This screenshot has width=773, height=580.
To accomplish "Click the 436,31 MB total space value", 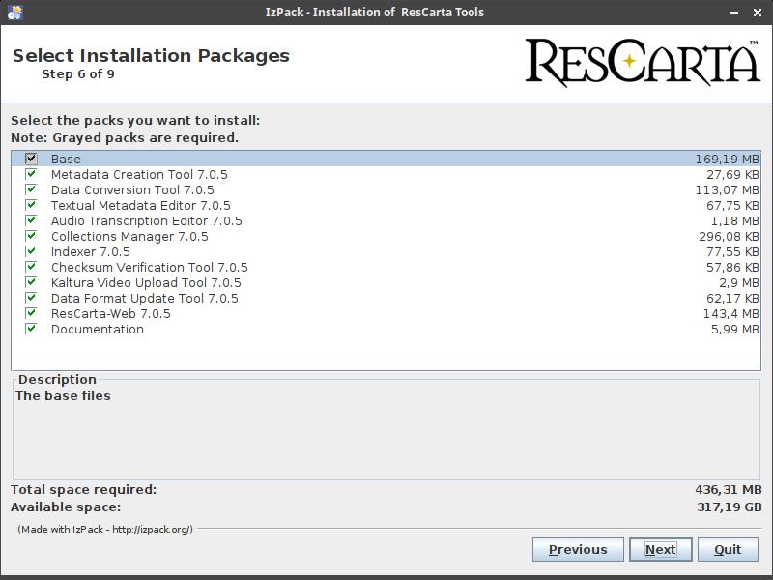I will 729,490.
